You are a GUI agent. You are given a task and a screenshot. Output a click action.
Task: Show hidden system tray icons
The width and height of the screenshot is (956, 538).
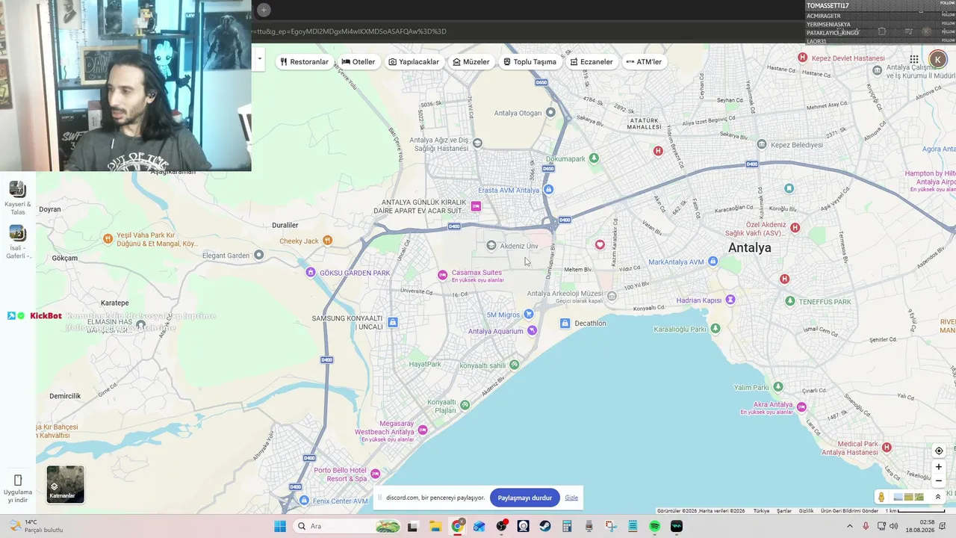pyautogui.click(x=849, y=526)
